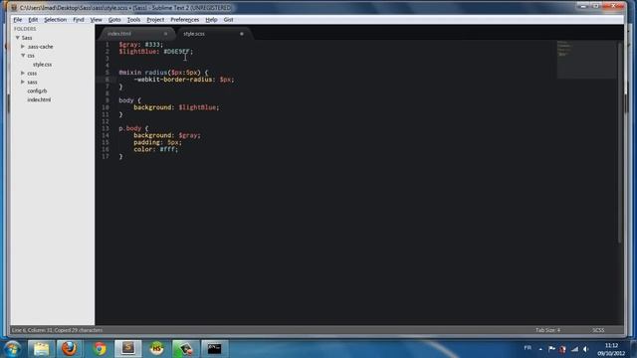Open the Tab Size: 4 selector
The height and width of the screenshot is (358, 637).
coord(547,330)
